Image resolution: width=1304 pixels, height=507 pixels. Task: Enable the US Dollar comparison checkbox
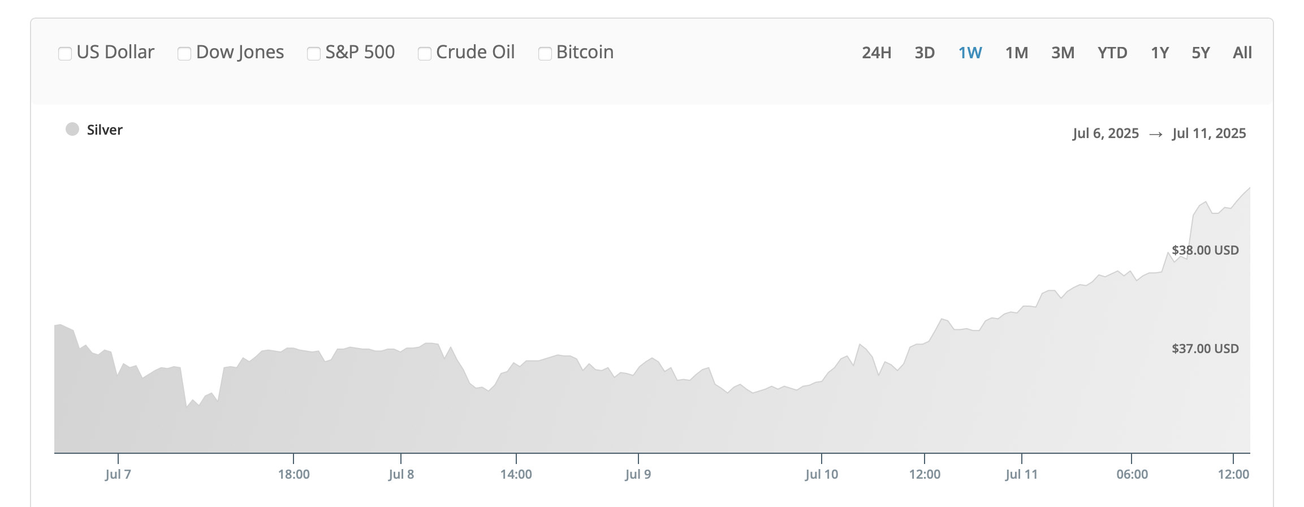pyautogui.click(x=65, y=54)
